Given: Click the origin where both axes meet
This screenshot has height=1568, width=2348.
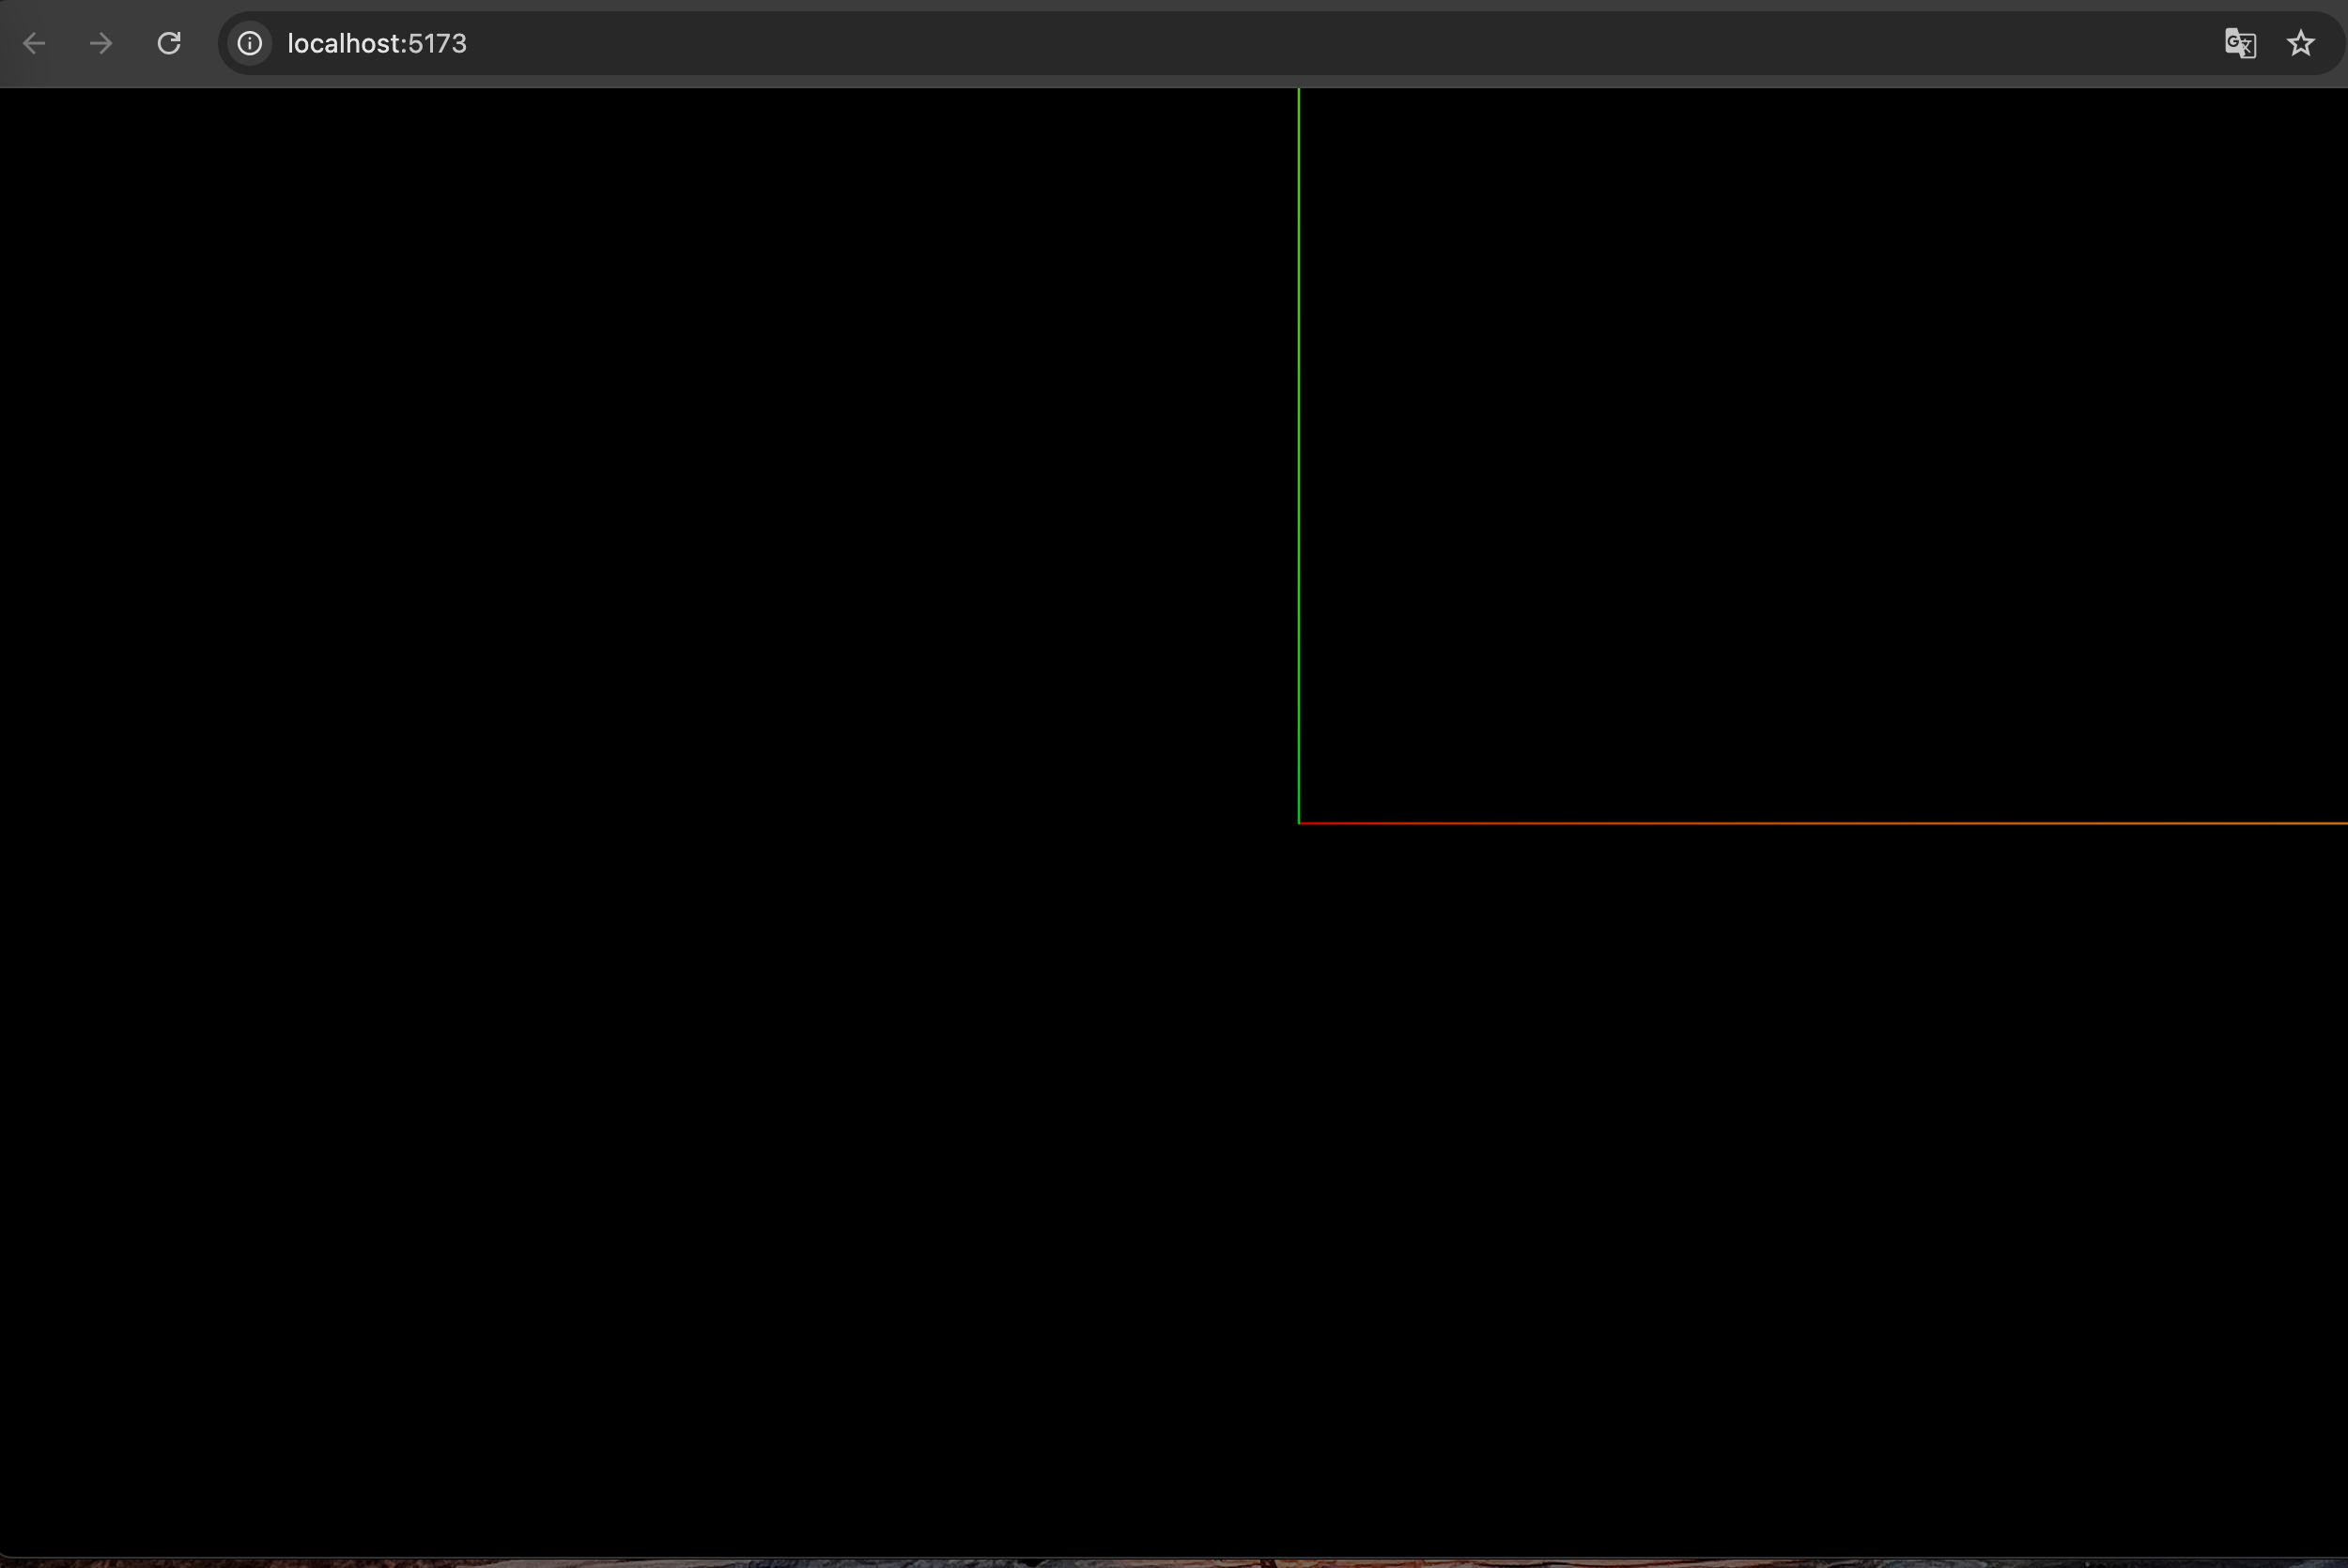Looking at the screenshot, I should point(1299,823).
